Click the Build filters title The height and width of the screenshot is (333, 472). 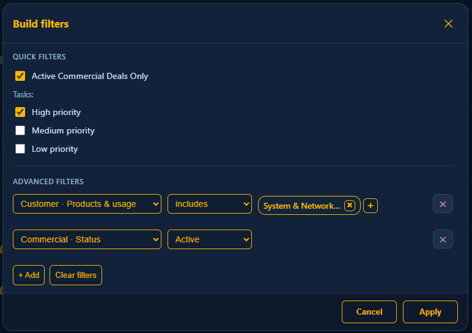point(41,24)
